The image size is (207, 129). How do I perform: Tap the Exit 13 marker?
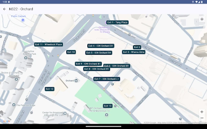tap(108, 106)
